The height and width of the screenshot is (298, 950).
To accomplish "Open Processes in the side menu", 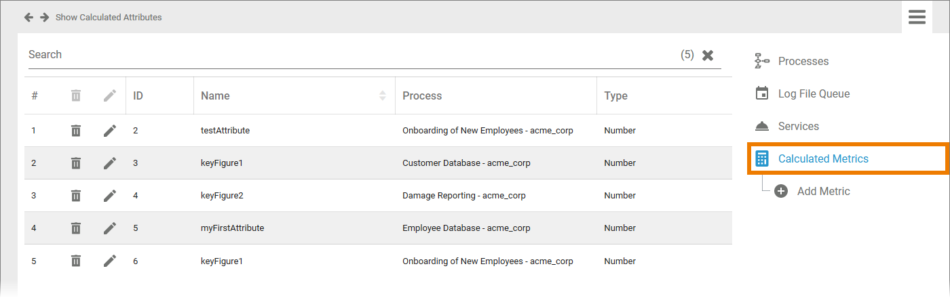I will 803,62.
